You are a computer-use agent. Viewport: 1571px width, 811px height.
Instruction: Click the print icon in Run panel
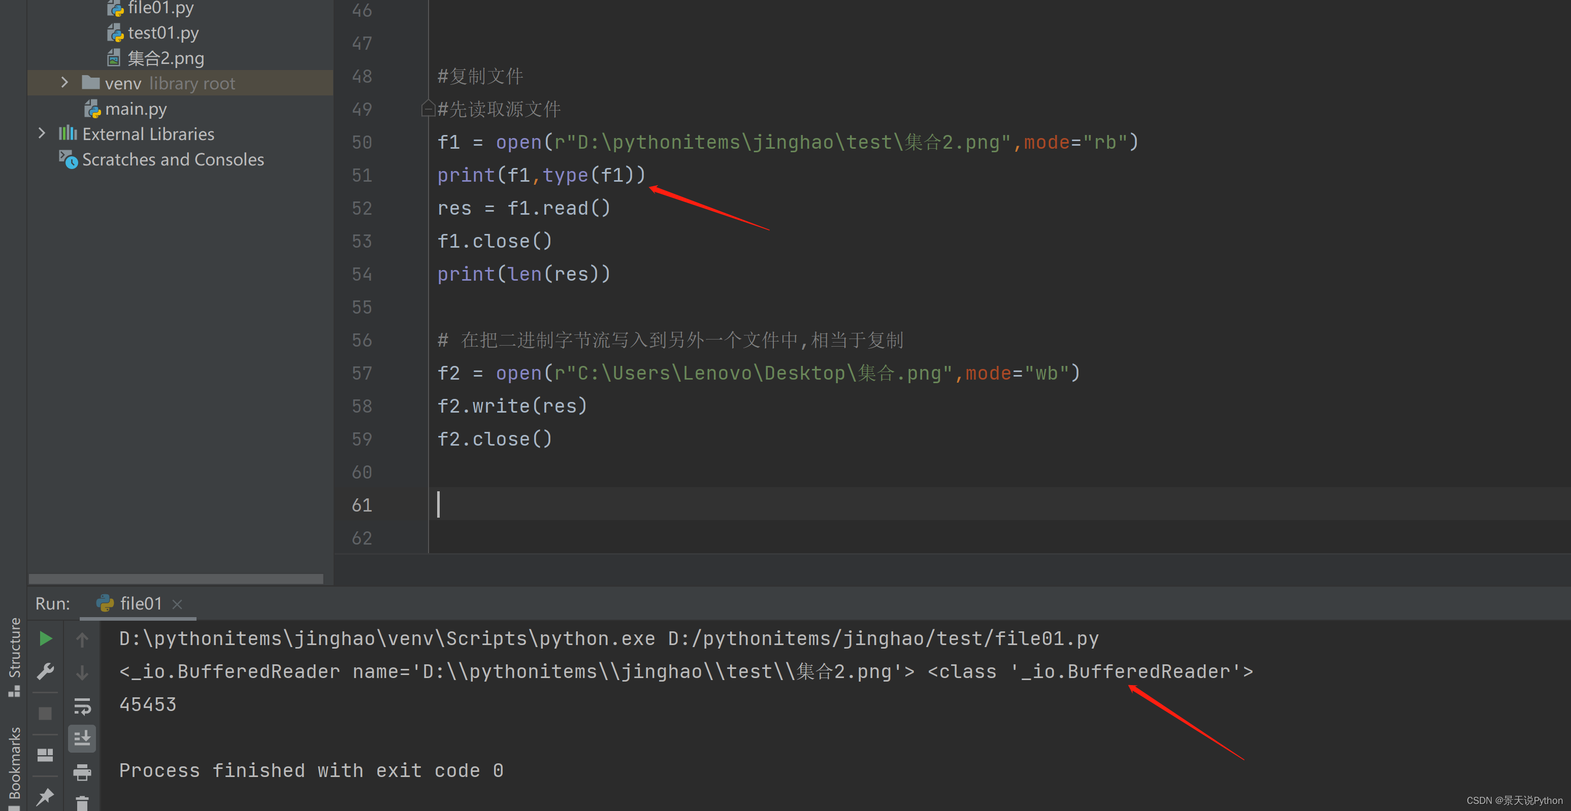[82, 772]
